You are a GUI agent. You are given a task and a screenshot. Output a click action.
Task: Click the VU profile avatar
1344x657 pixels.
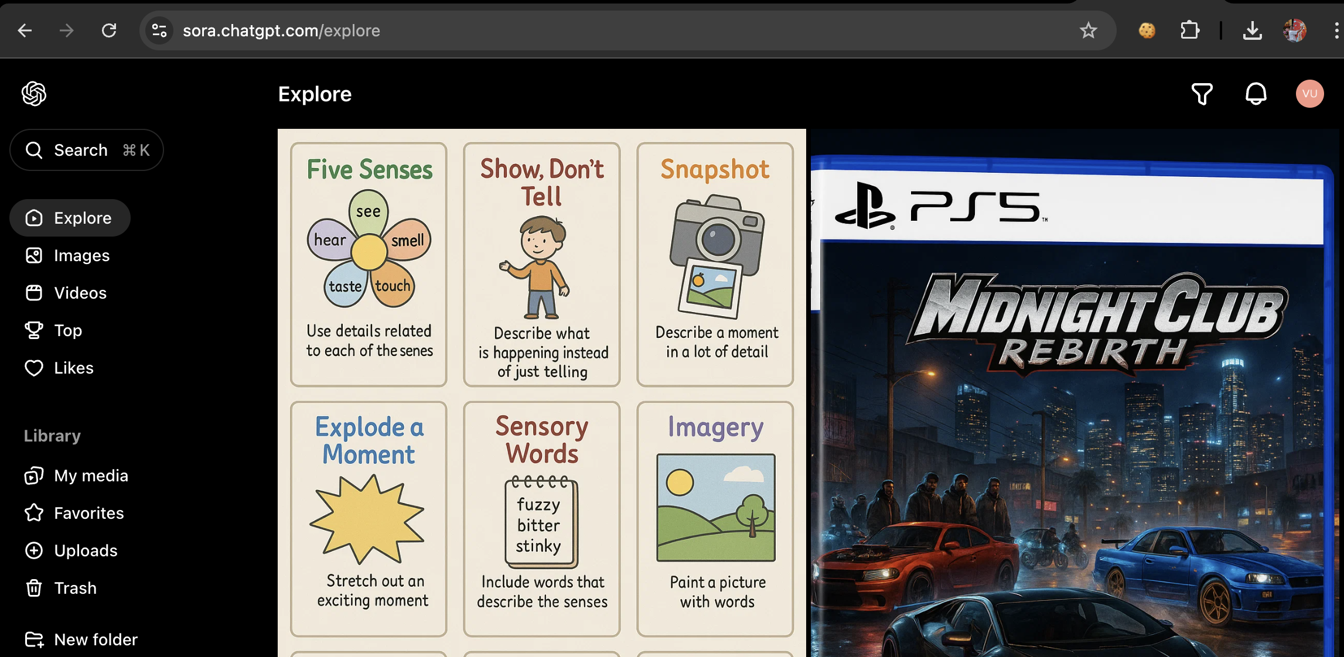tap(1309, 94)
